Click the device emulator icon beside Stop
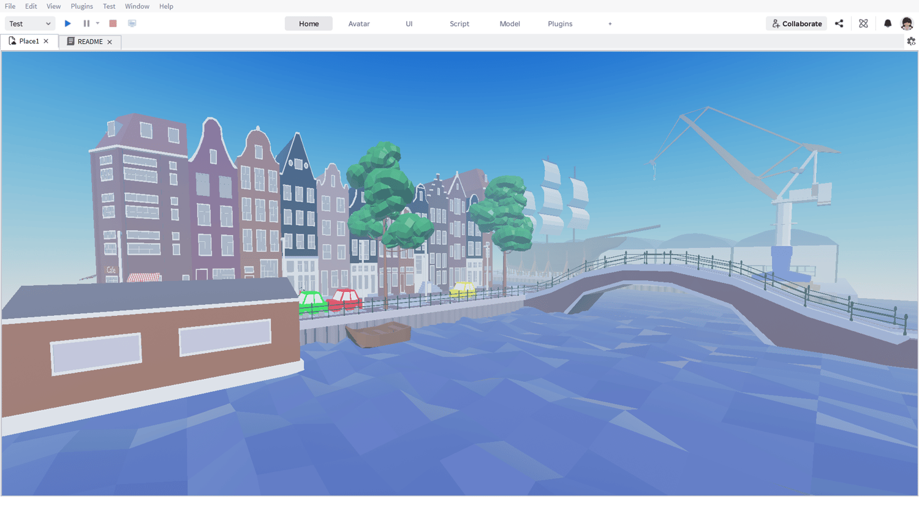Screen dimensions: 919x516 (132, 23)
